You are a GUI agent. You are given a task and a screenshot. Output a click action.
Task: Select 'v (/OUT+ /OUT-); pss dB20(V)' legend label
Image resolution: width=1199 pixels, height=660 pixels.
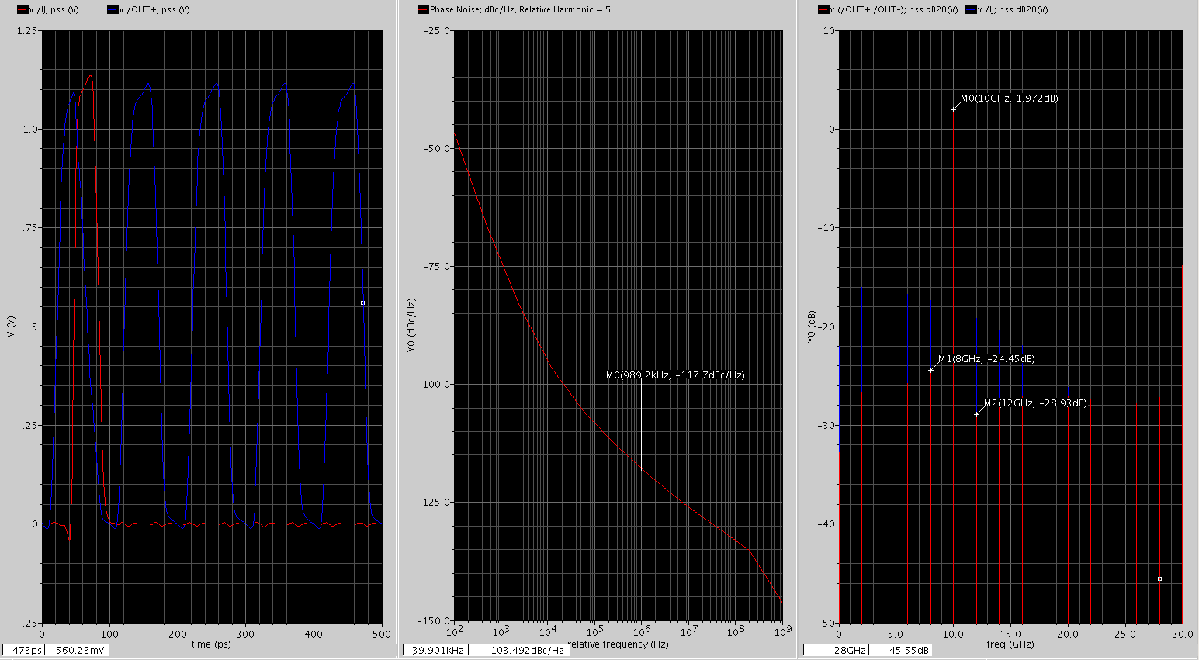point(894,10)
